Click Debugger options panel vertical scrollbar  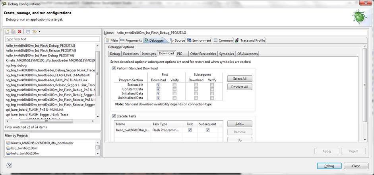click(x=365, y=85)
